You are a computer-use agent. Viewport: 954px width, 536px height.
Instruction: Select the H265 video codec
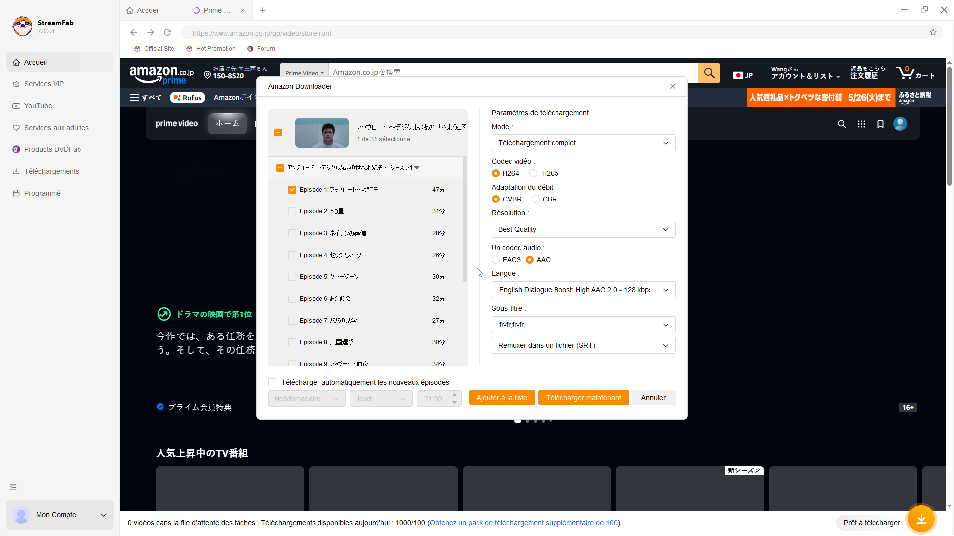[533, 173]
